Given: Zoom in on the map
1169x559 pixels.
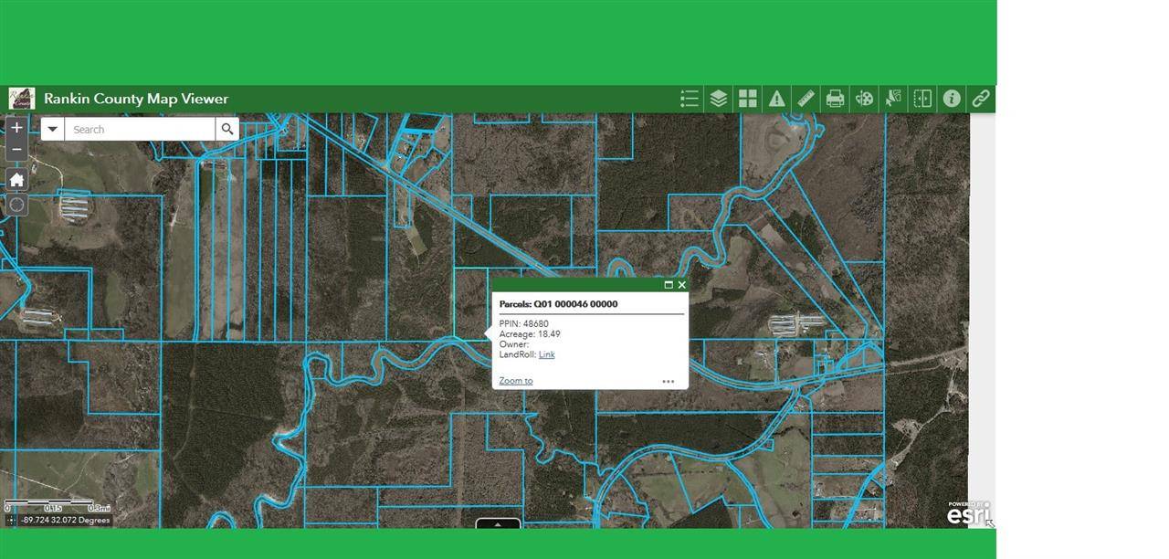Looking at the screenshot, I should [x=16, y=128].
